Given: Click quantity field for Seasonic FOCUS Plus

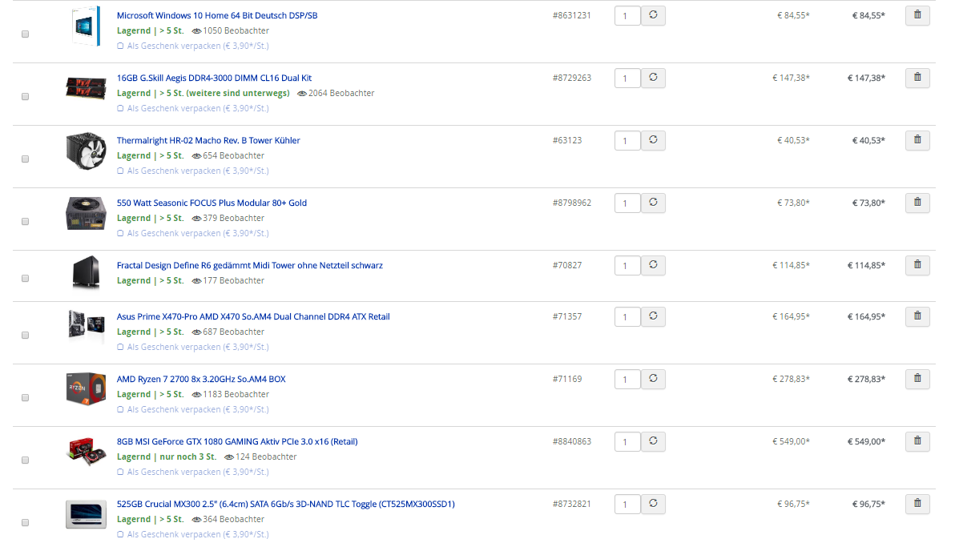Looking at the screenshot, I should point(627,203).
